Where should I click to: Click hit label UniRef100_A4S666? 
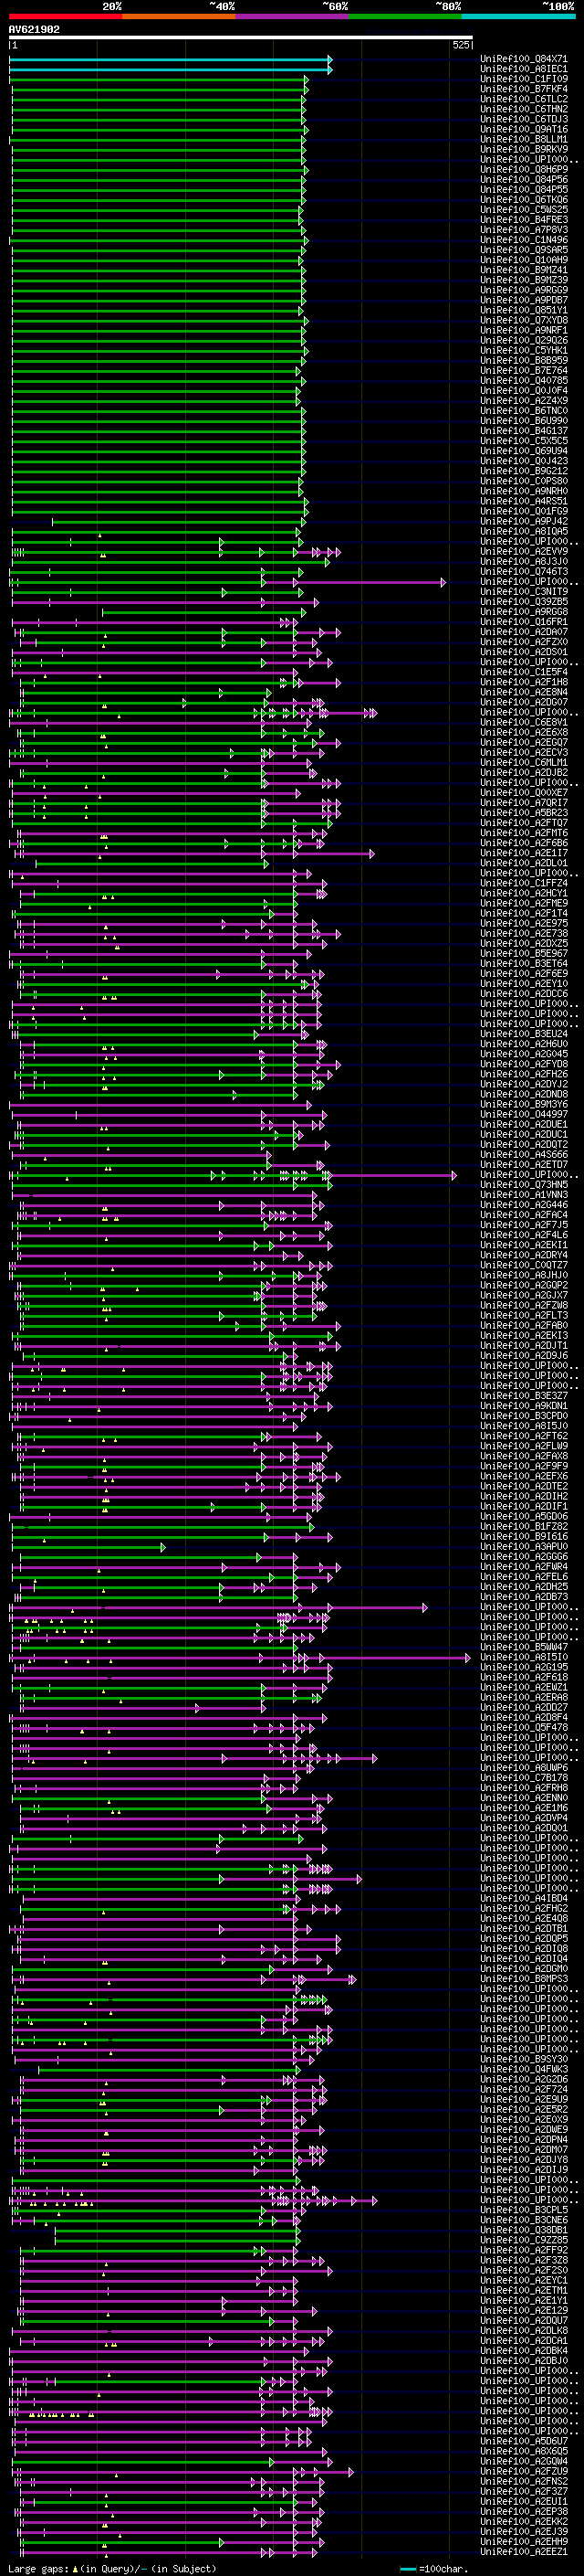pos(524,1154)
